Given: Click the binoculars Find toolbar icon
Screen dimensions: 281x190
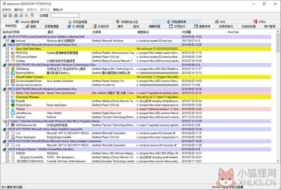Looking at the screenshot, I should click(16, 15).
